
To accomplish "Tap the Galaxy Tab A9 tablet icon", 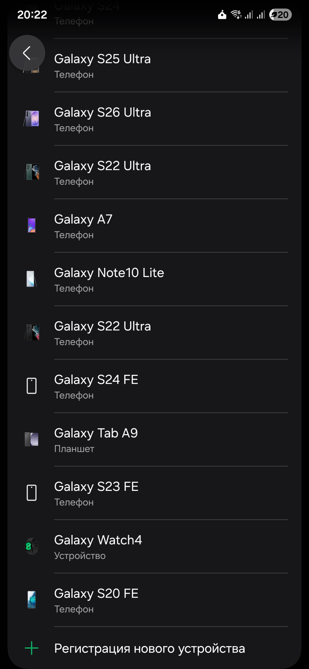I will click(31, 439).
